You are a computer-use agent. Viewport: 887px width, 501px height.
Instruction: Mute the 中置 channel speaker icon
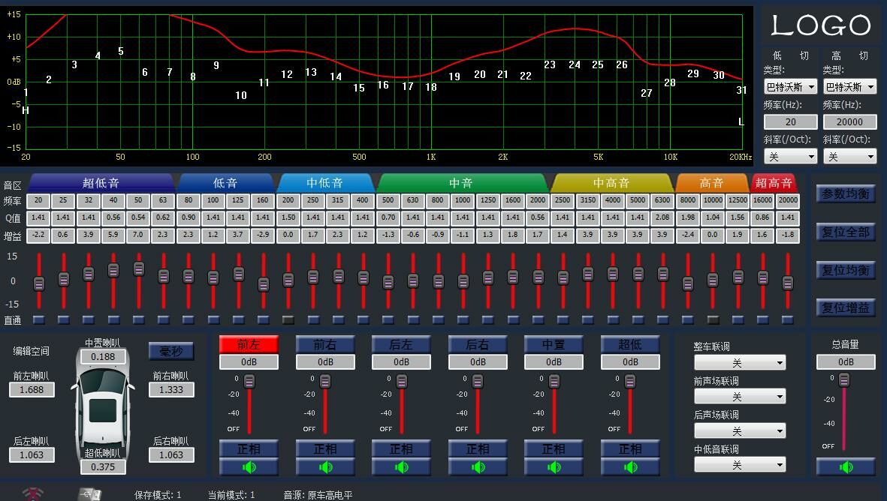[554, 467]
